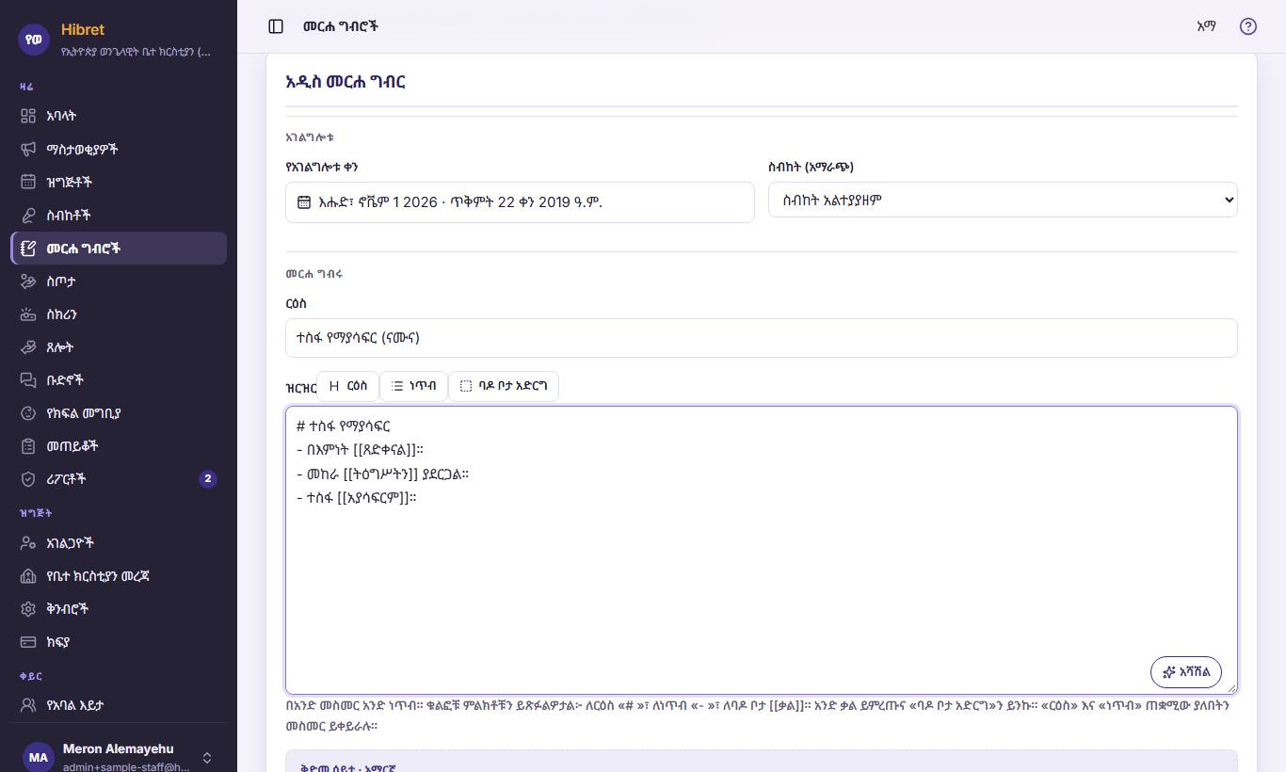
Task: Click the የቤተ ክርስቲያን መረጃ building icon
Action: click(28, 575)
